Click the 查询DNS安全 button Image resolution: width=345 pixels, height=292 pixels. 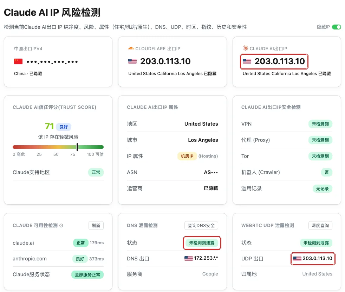click(201, 225)
